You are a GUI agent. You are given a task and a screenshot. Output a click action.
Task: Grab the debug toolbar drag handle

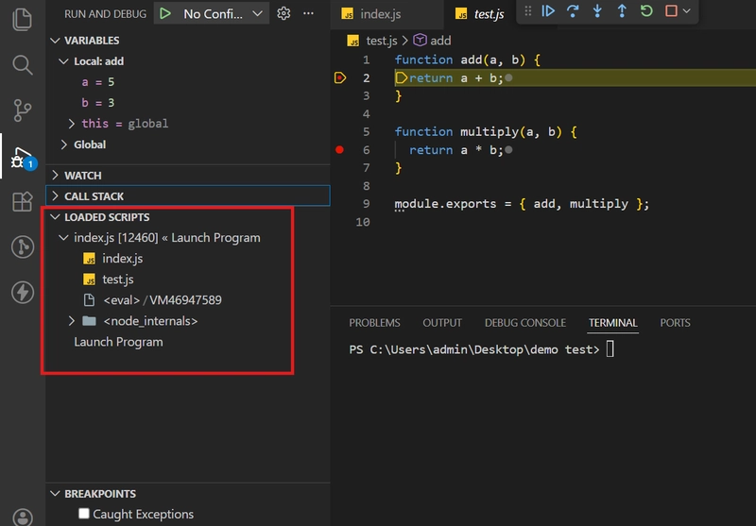point(528,11)
